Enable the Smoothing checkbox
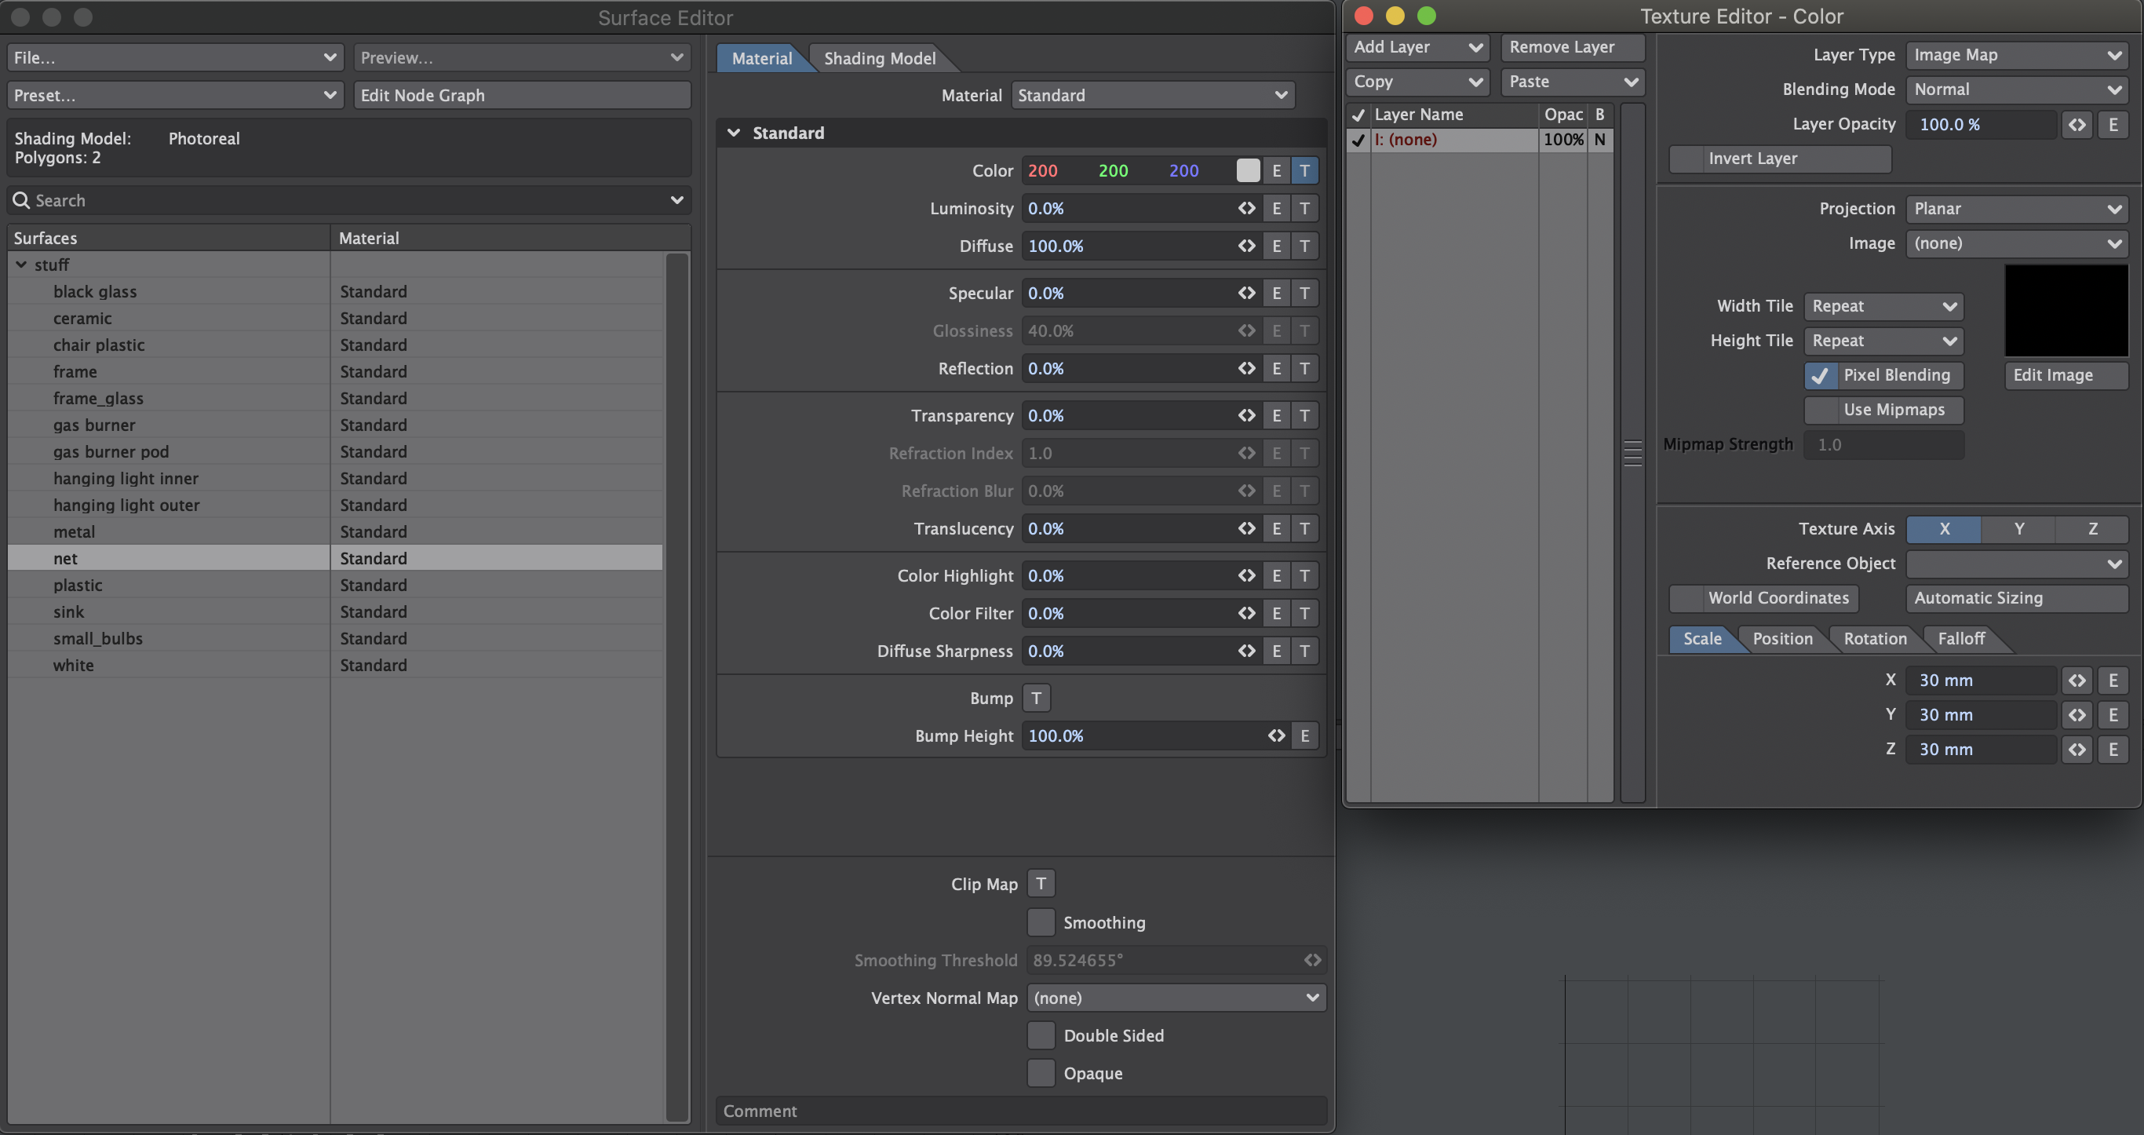Image resolution: width=2144 pixels, height=1135 pixels. 1041,922
